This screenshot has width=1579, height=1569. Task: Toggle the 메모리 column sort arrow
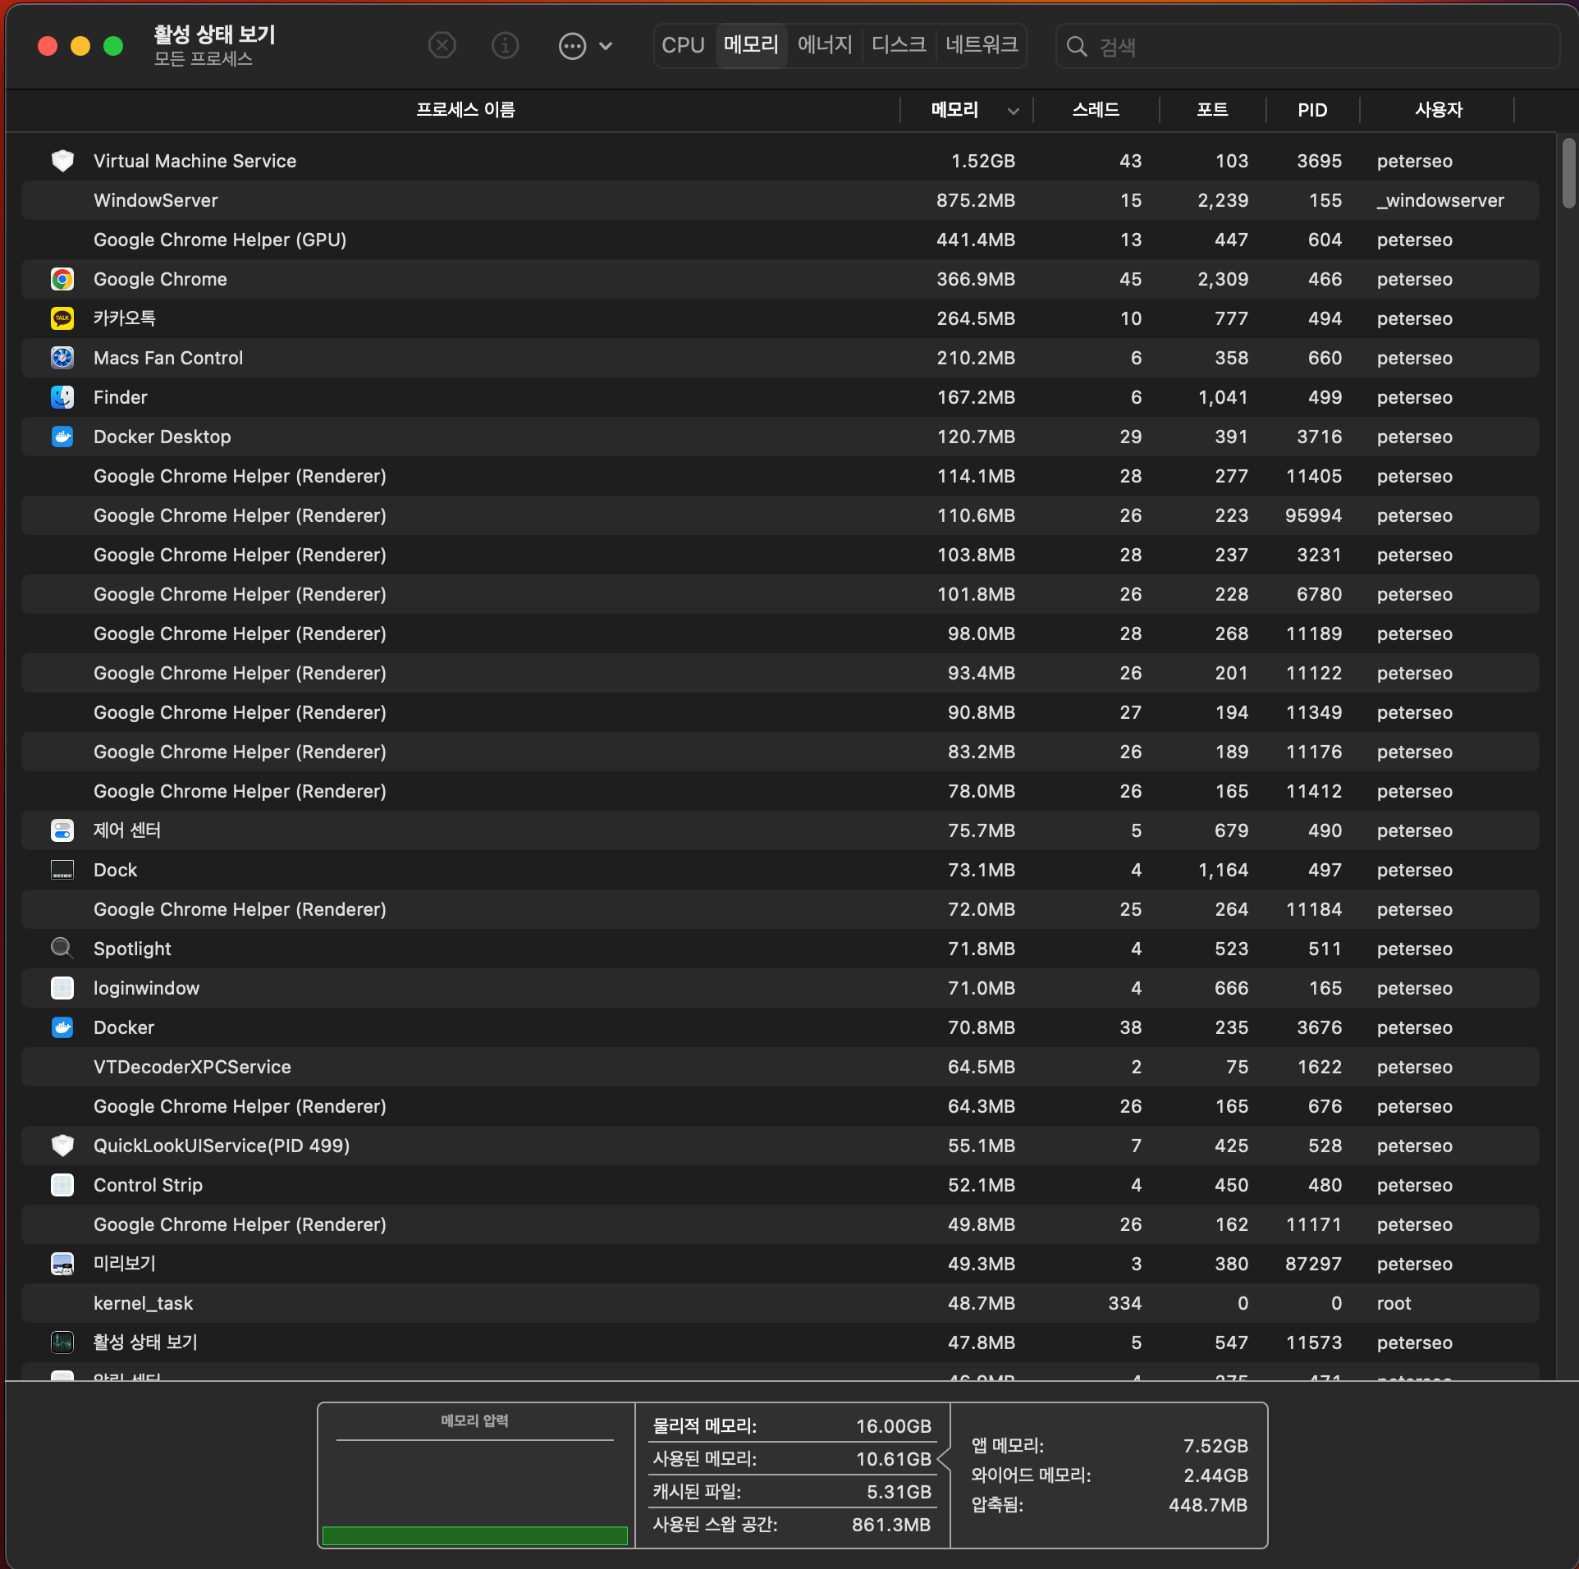[x=1014, y=111]
